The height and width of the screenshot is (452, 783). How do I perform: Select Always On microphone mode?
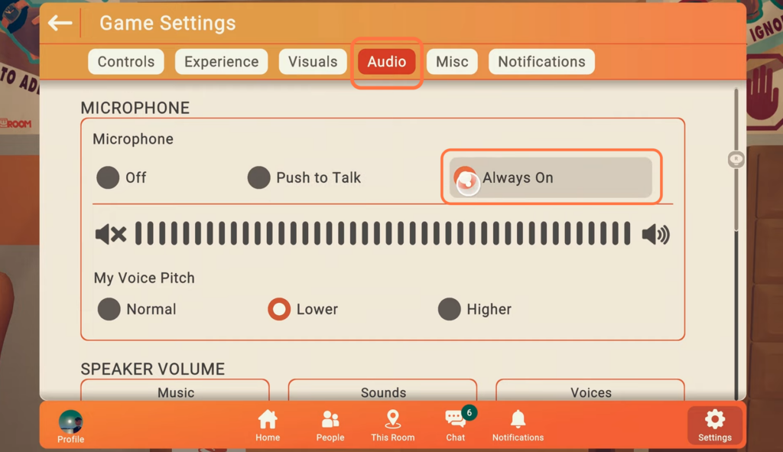tap(551, 177)
